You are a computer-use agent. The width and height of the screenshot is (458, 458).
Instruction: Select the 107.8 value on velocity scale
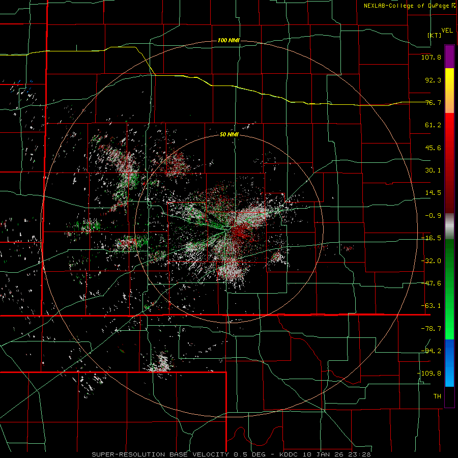pos(431,57)
